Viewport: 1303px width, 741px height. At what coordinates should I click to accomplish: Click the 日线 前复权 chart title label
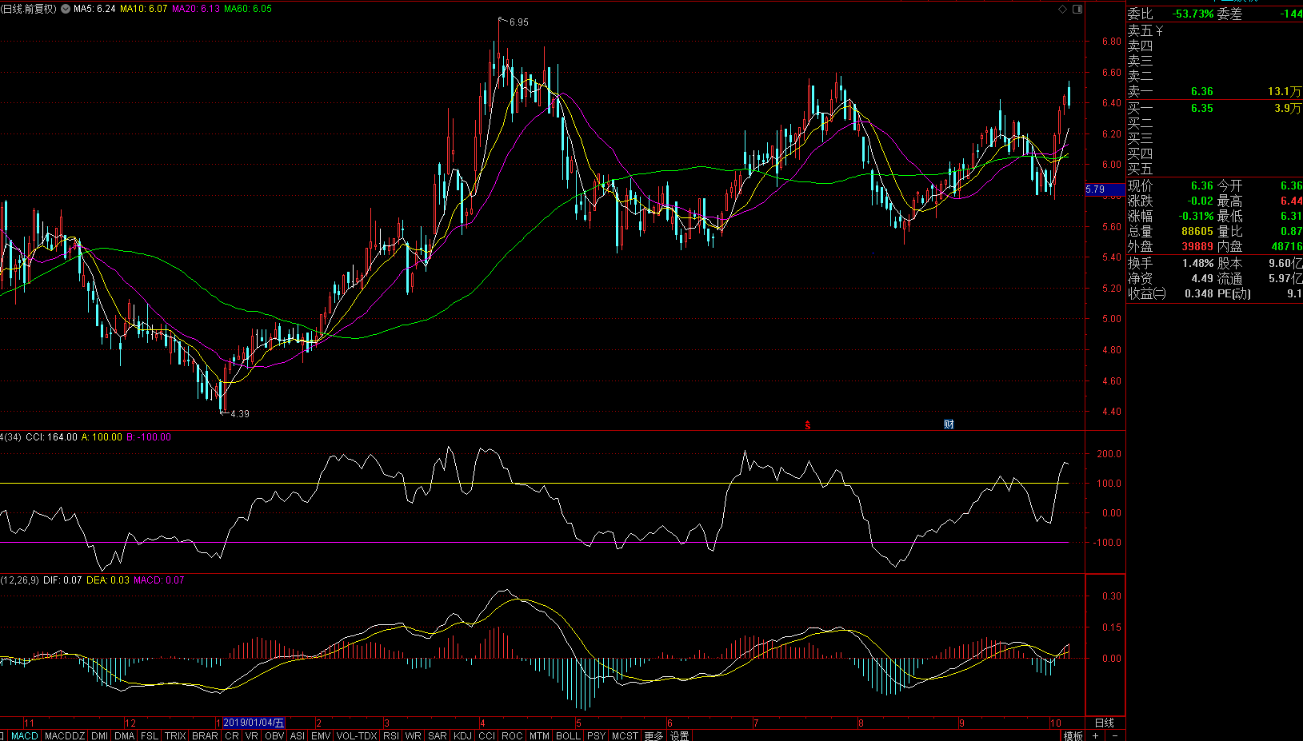[29, 9]
